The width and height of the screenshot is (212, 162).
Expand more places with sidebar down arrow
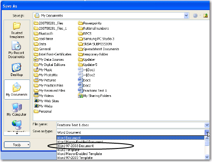point(17,133)
